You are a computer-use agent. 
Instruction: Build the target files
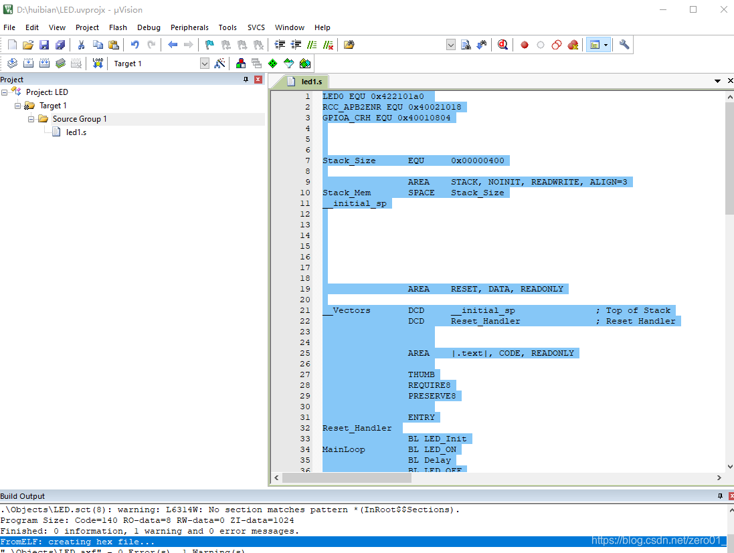coord(28,63)
